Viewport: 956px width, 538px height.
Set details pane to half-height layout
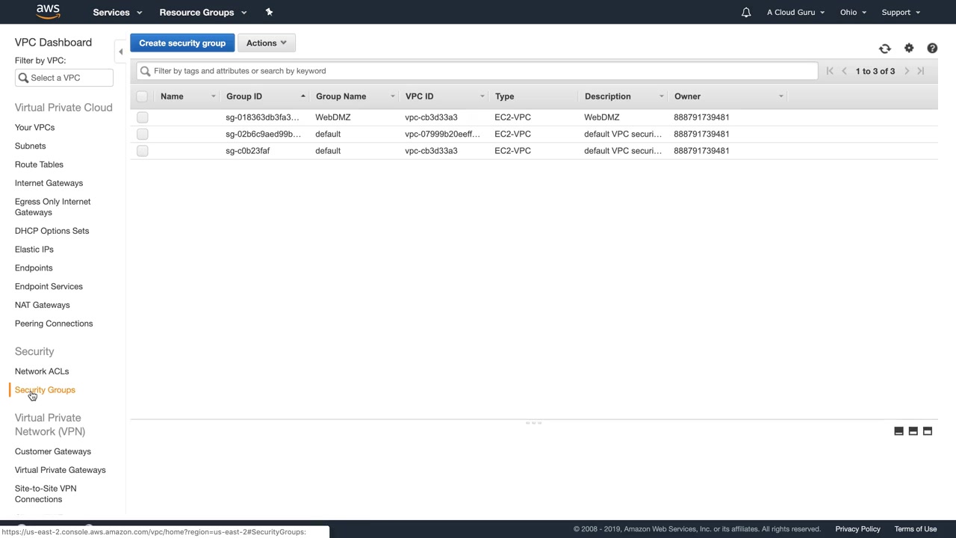point(913,431)
